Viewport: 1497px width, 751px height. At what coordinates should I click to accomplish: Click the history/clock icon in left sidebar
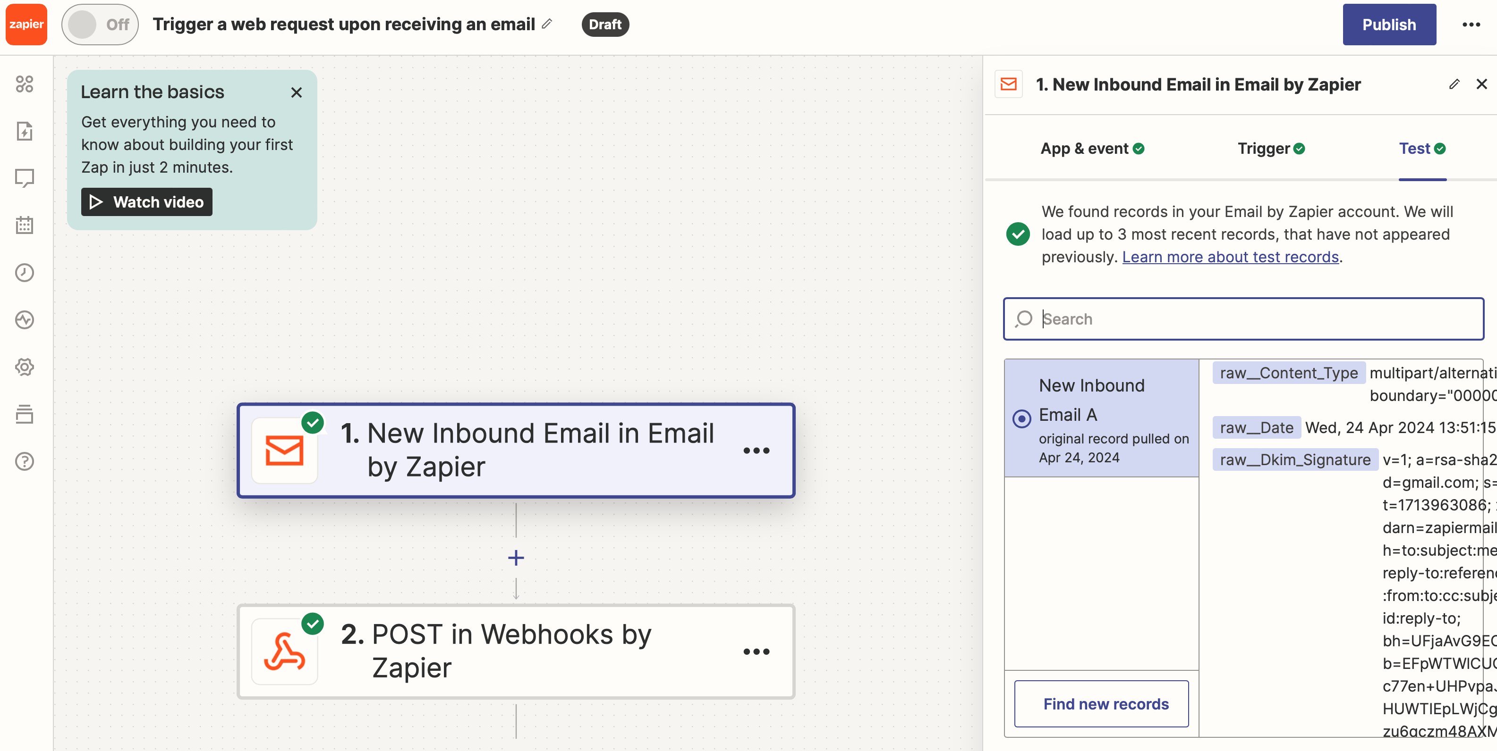pos(25,272)
